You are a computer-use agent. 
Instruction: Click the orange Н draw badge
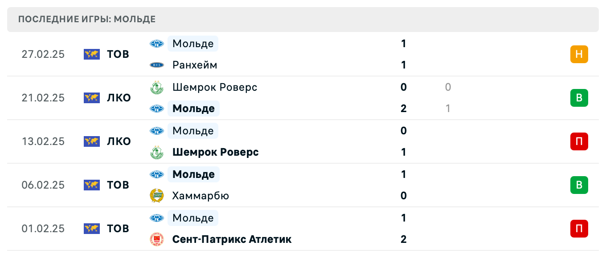pos(579,54)
